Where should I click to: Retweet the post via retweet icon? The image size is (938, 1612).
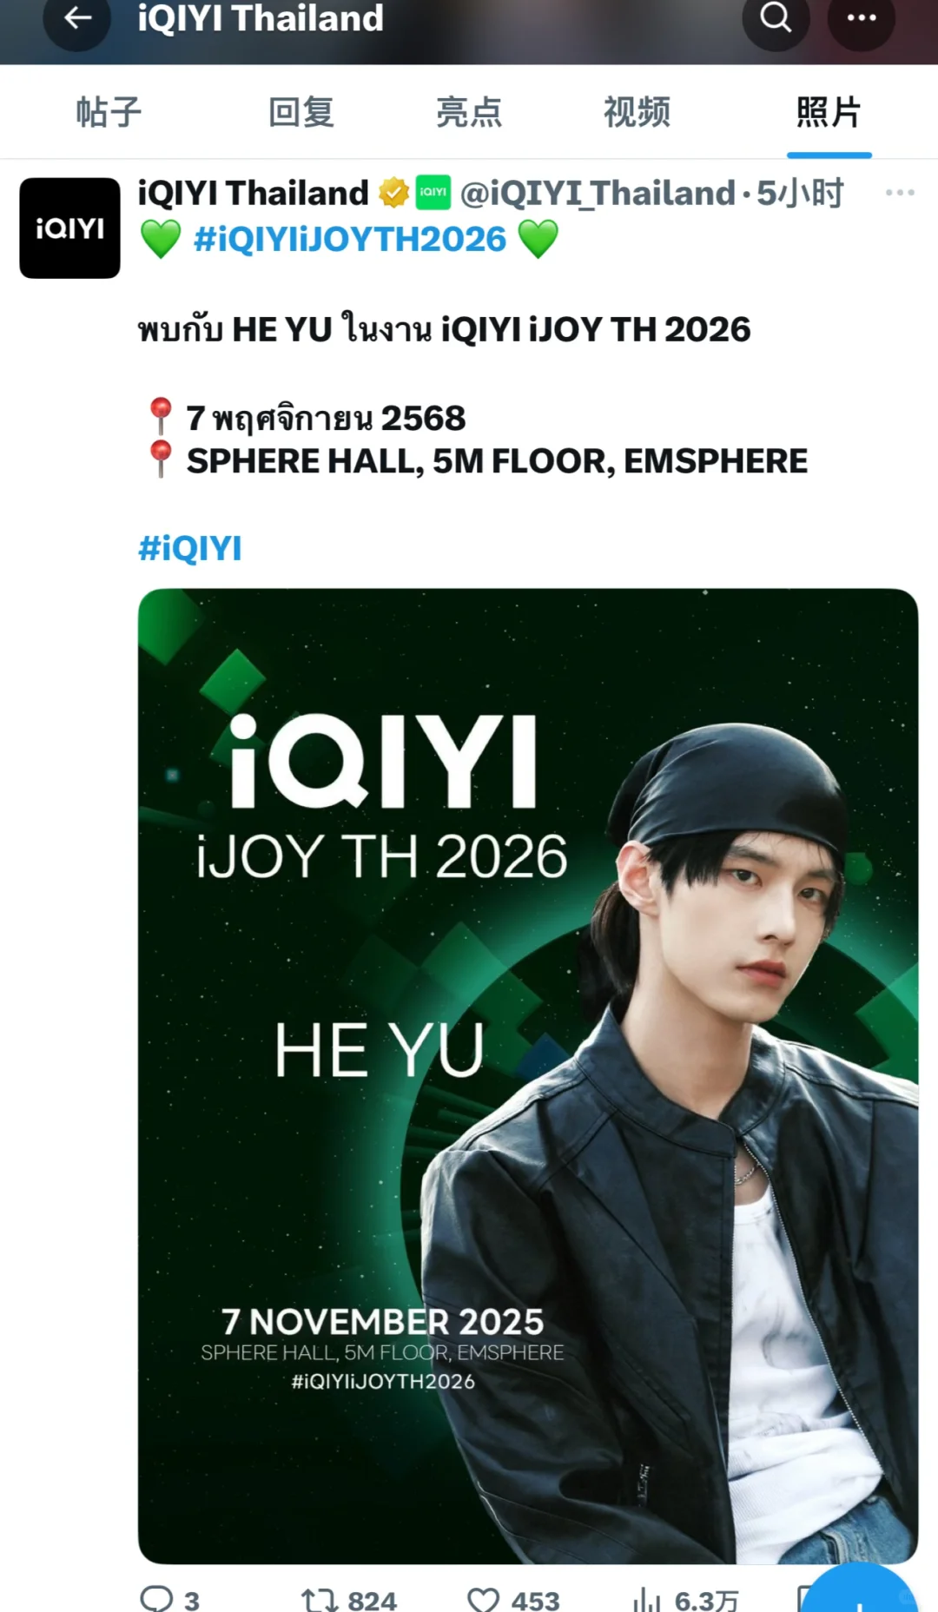320,1599
